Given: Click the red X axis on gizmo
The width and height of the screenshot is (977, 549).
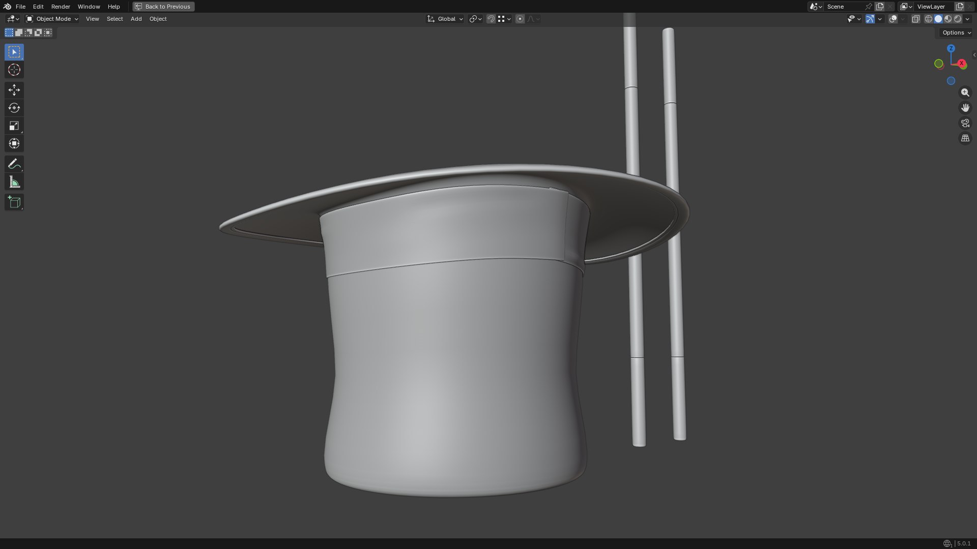Looking at the screenshot, I should [962, 64].
